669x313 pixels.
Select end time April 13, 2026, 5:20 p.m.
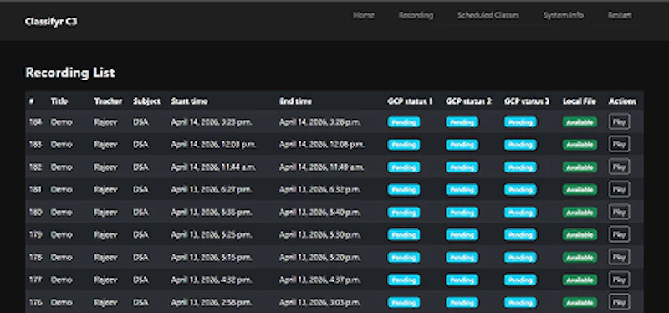320,258
